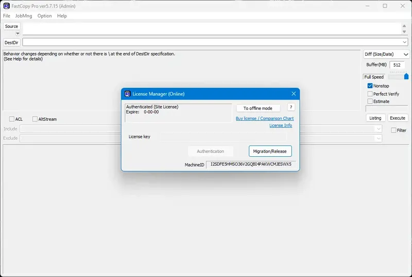The height and width of the screenshot is (277, 412).
Task: Click the License key input field
Action: [x=223, y=137]
